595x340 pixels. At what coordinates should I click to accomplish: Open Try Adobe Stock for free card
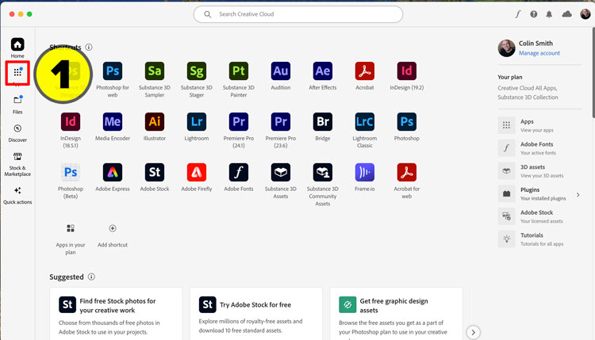click(256, 314)
